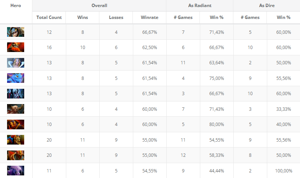Click the Slark hero icon
300x178 pixels.
[16, 32]
